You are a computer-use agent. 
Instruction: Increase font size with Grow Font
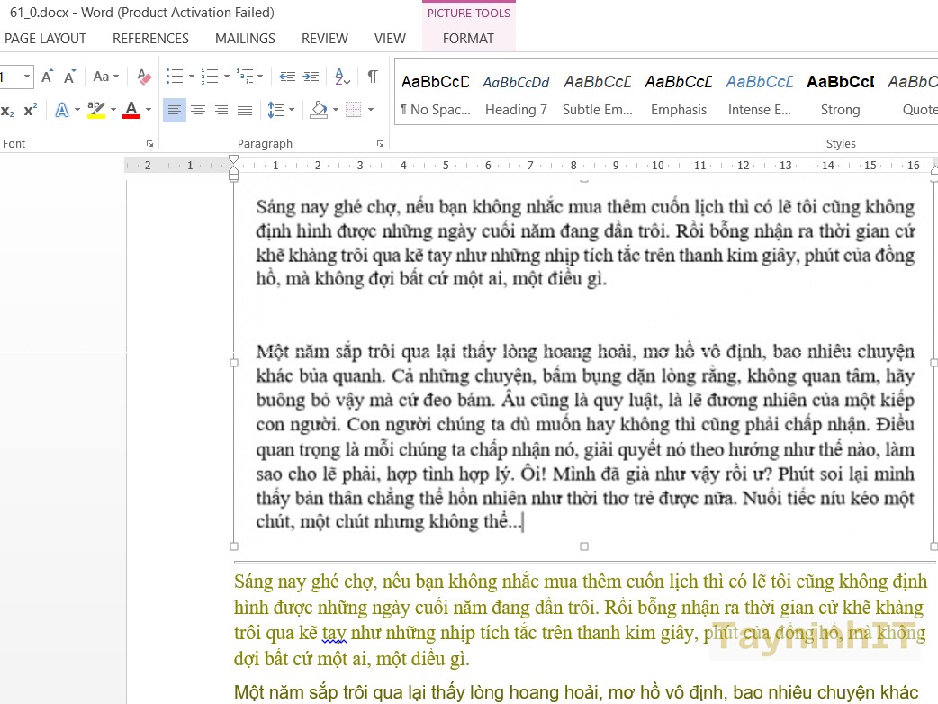pyautogui.click(x=48, y=77)
